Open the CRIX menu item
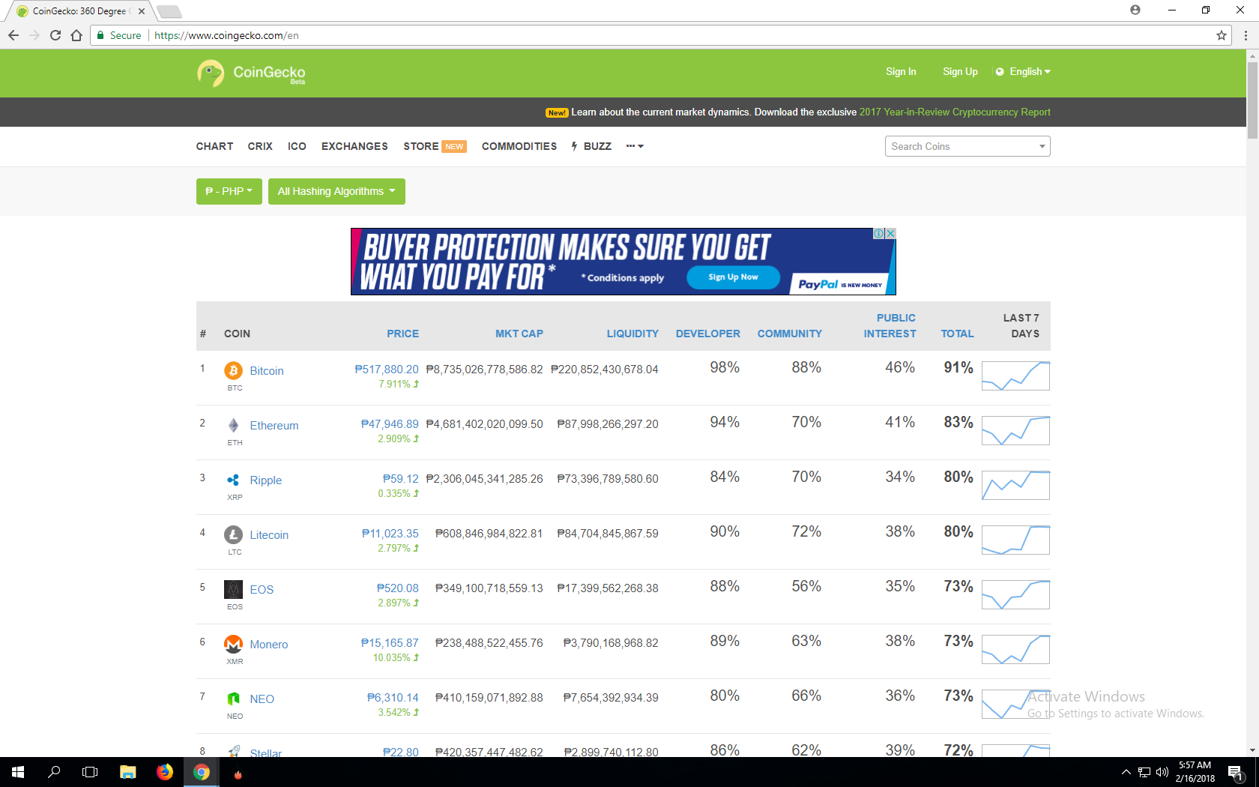This screenshot has height=787, width=1259. 260,146
